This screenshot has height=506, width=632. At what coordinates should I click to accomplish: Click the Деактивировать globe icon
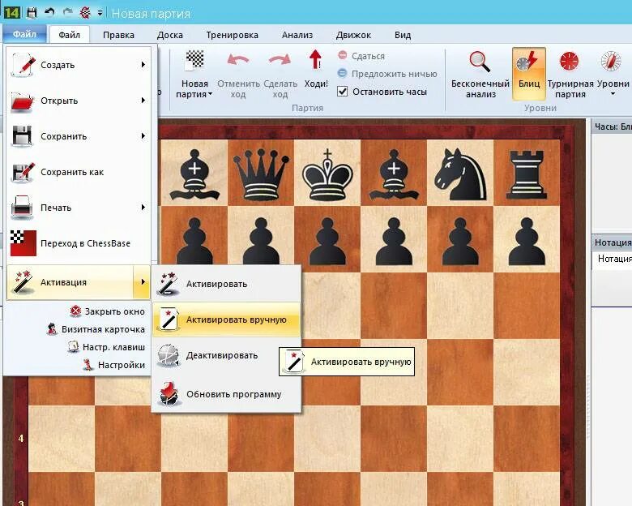[168, 355]
